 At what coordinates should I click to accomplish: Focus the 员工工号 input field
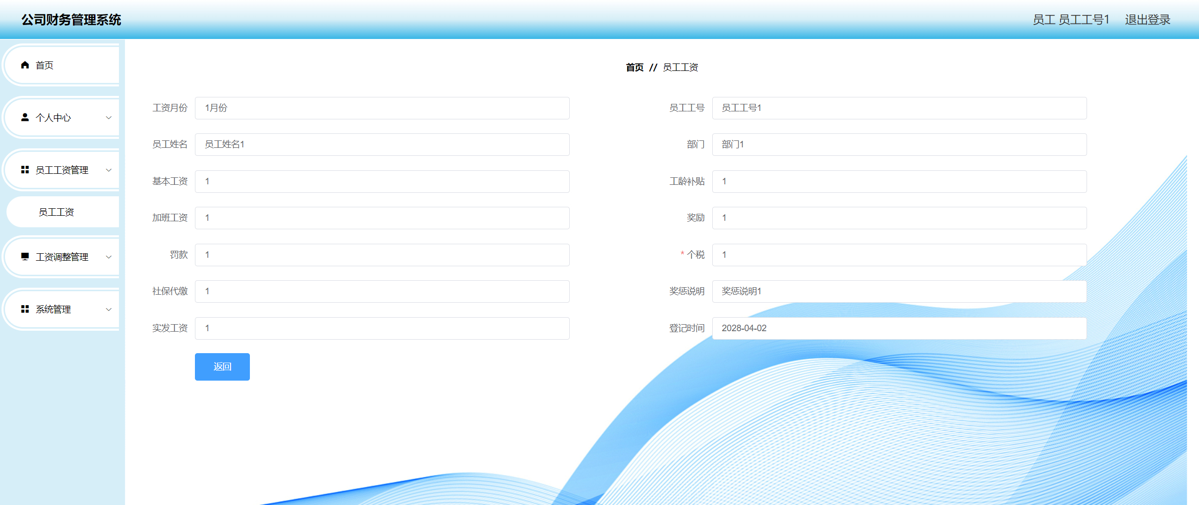[900, 108]
